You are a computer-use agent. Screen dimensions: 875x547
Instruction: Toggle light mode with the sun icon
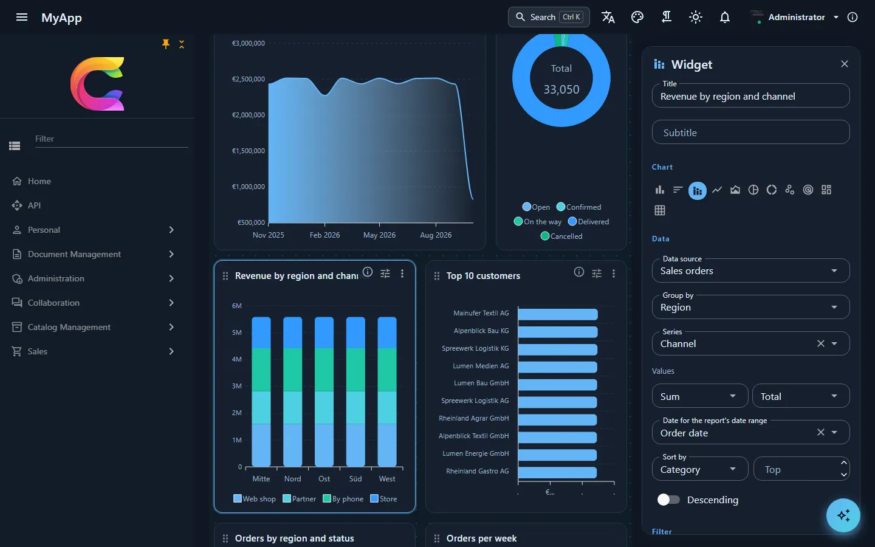[695, 17]
